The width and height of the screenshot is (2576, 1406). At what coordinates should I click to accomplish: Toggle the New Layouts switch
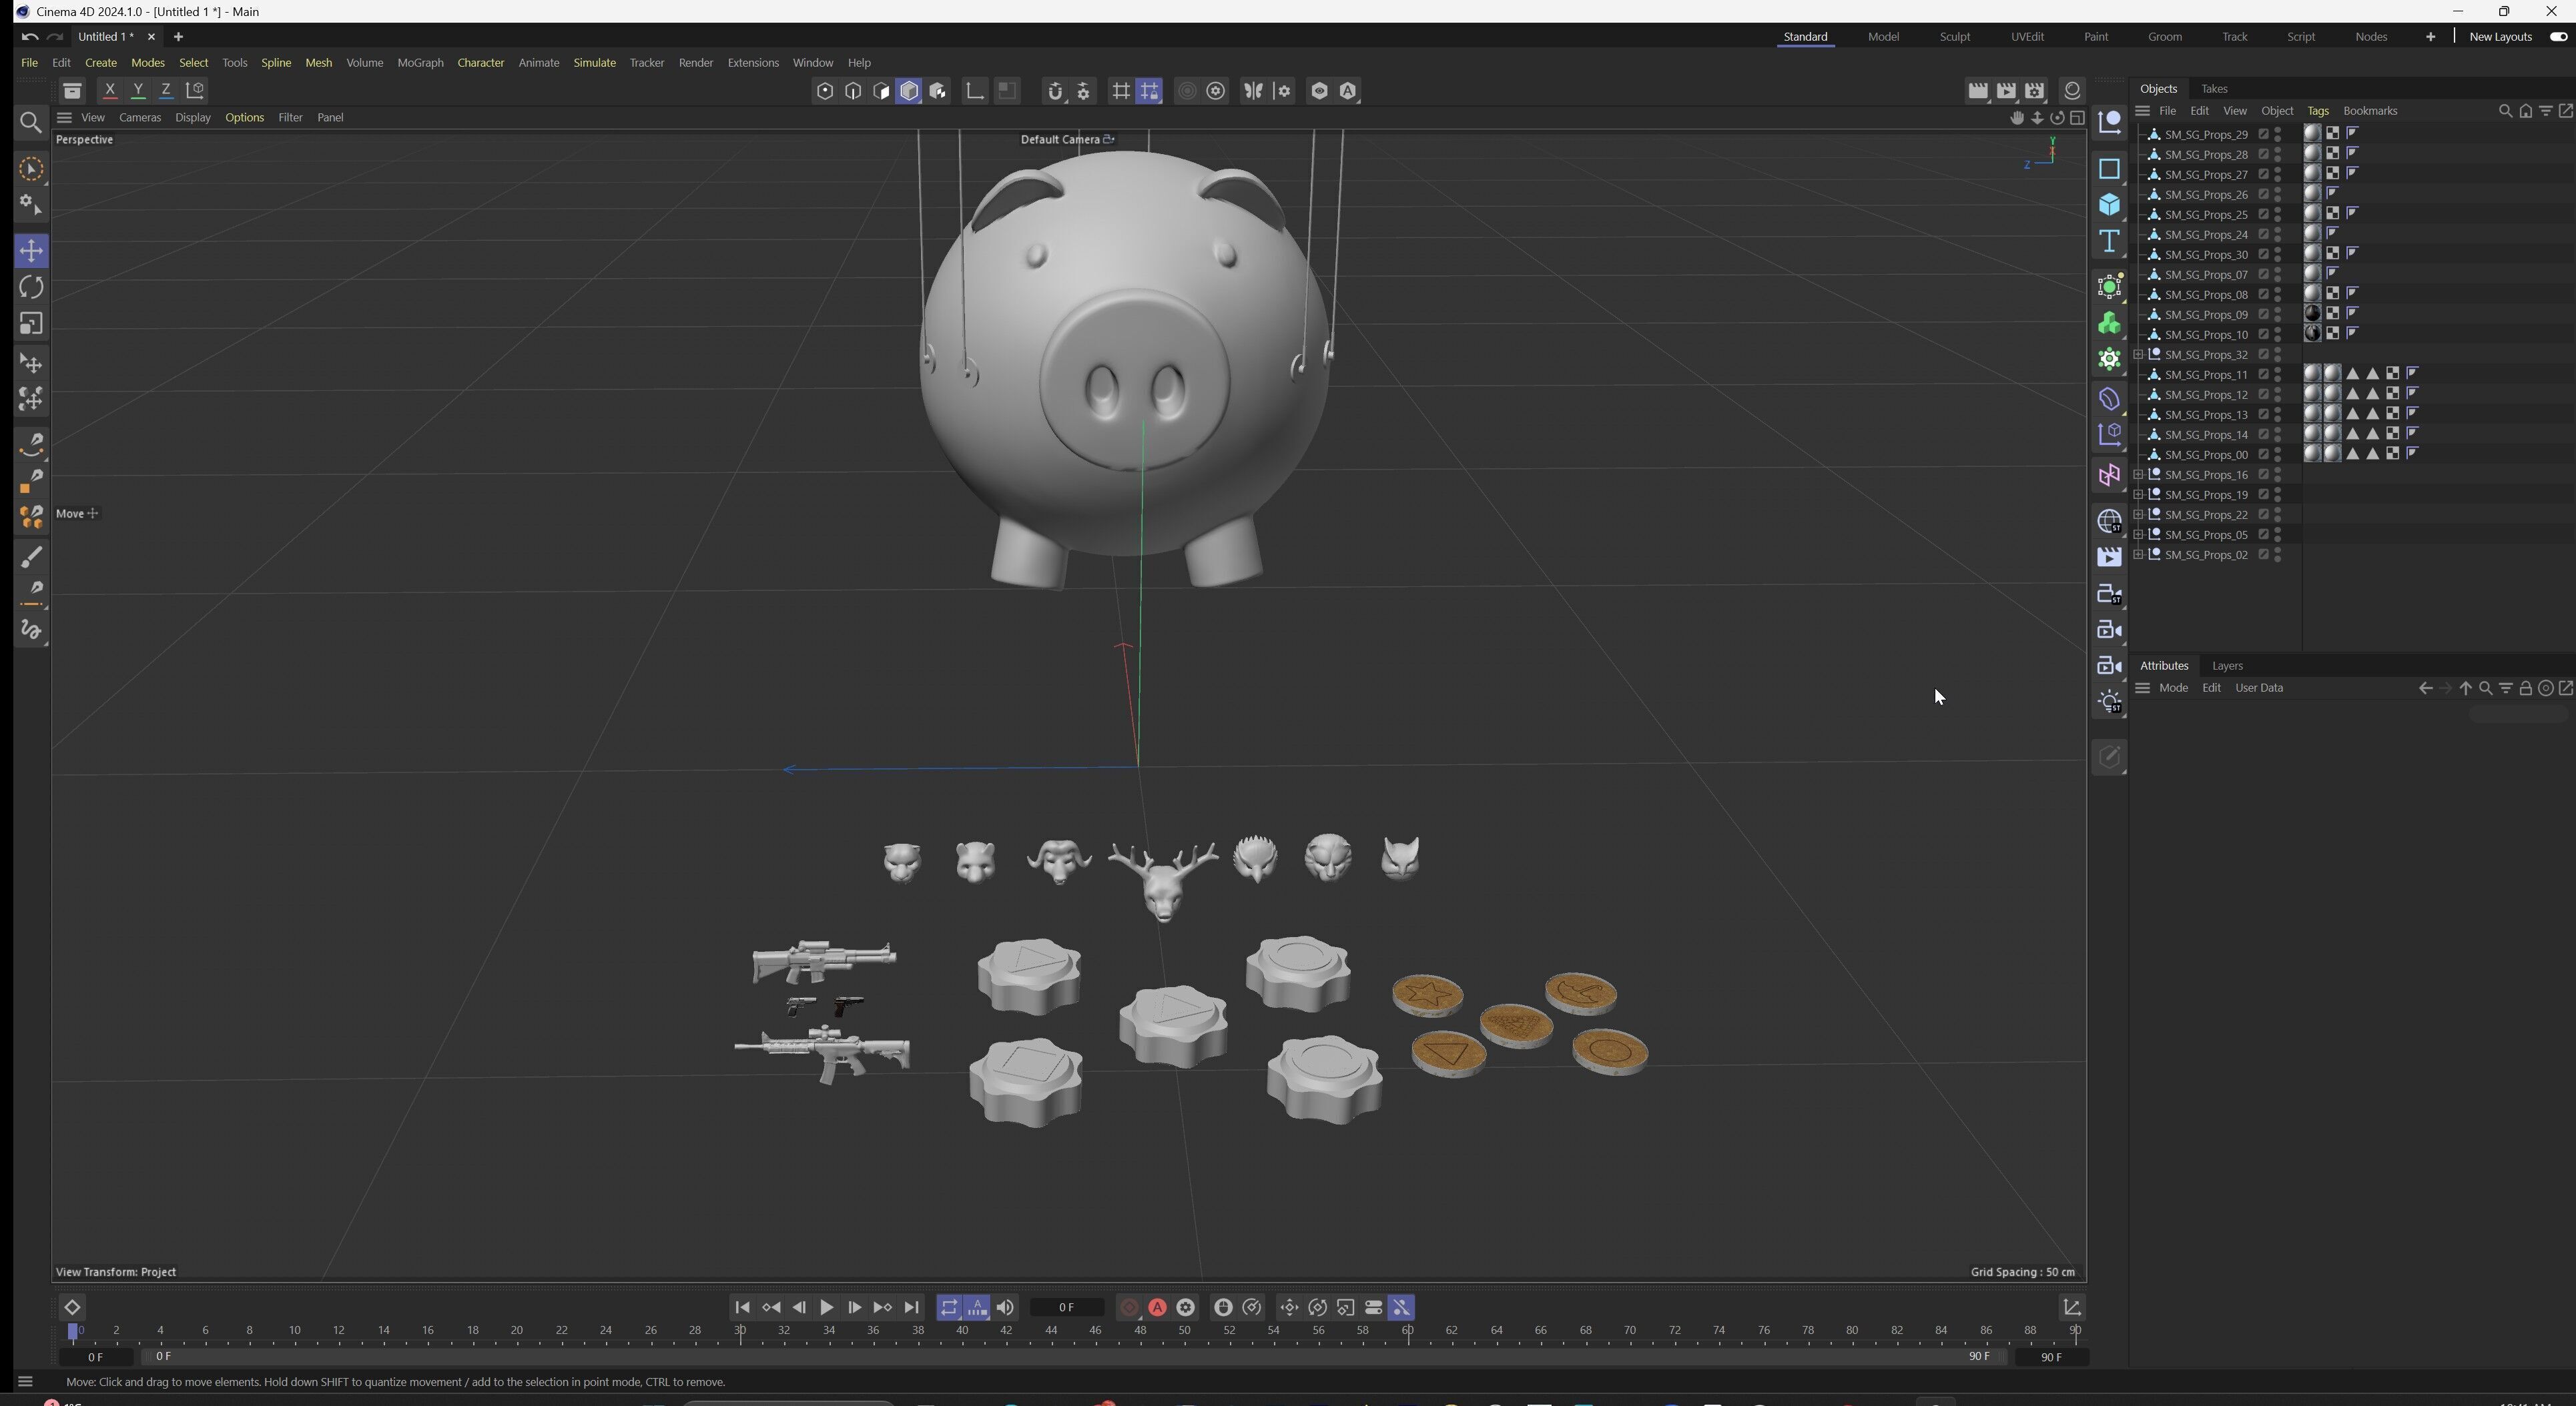[x=2557, y=37]
